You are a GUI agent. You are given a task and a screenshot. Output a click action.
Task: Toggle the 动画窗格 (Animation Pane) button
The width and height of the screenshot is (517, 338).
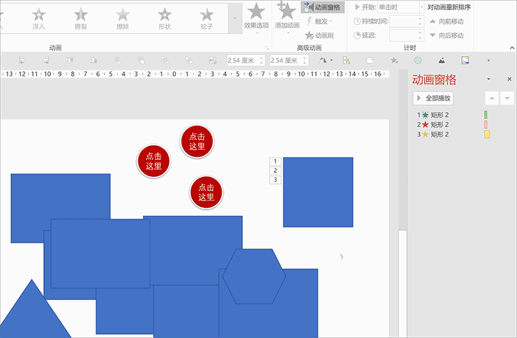tap(322, 7)
